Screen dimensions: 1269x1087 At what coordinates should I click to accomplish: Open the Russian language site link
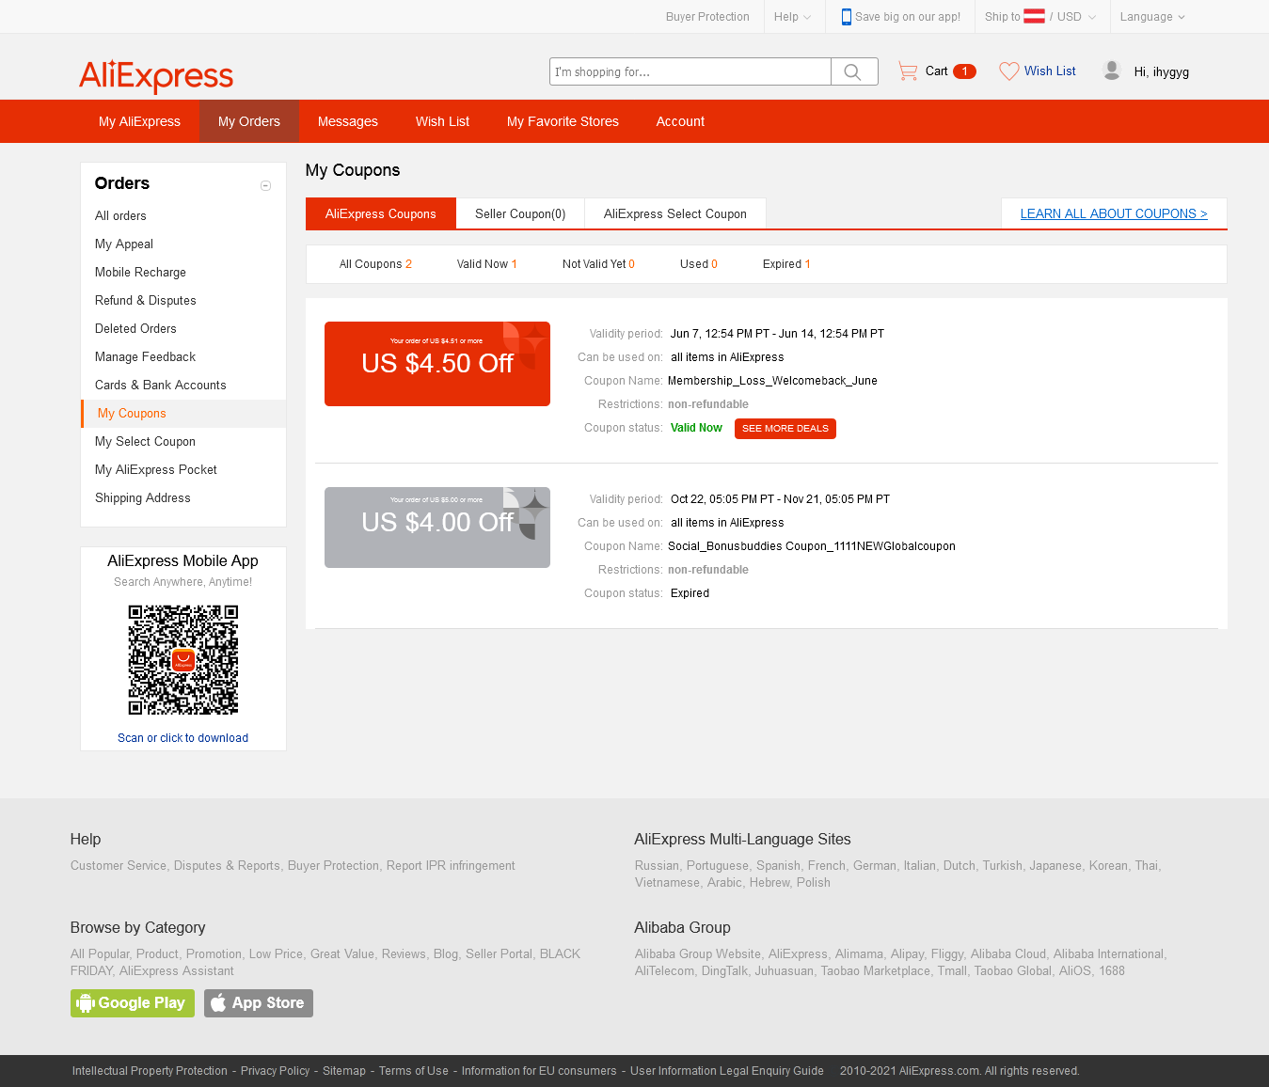[x=657, y=866]
